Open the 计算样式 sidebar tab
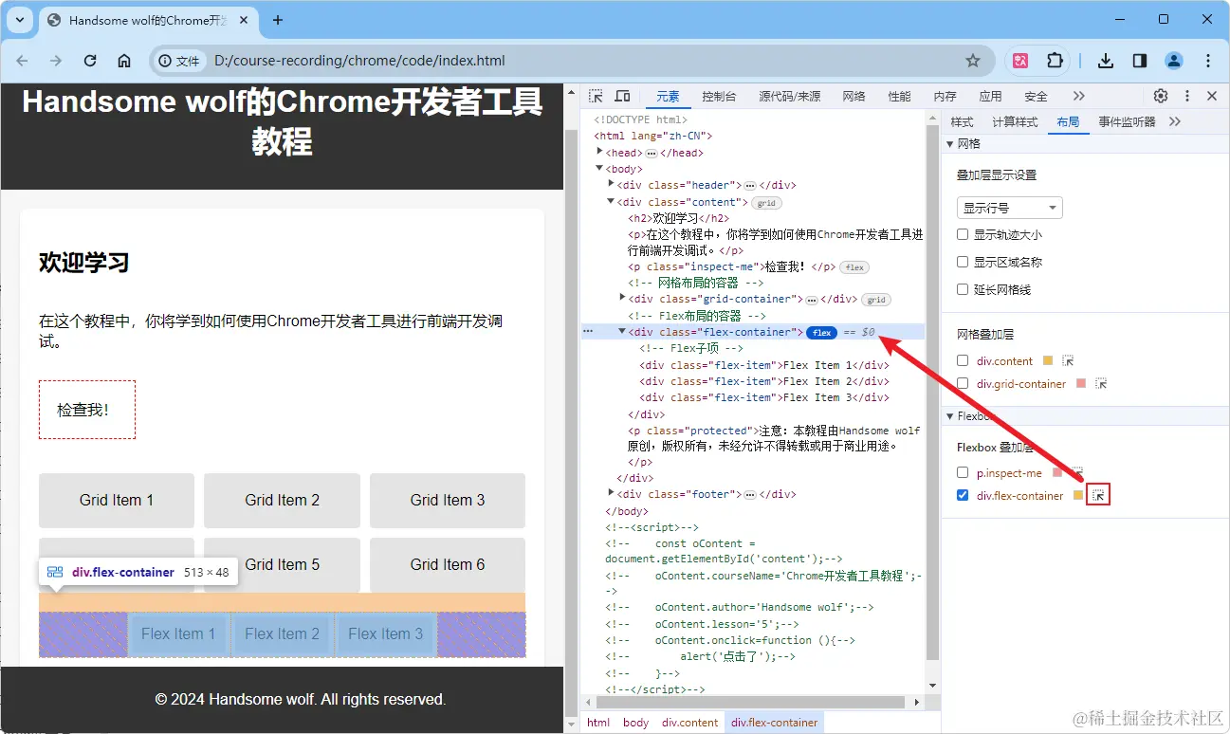The height and width of the screenshot is (734, 1230). click(x=1015, y=121)
